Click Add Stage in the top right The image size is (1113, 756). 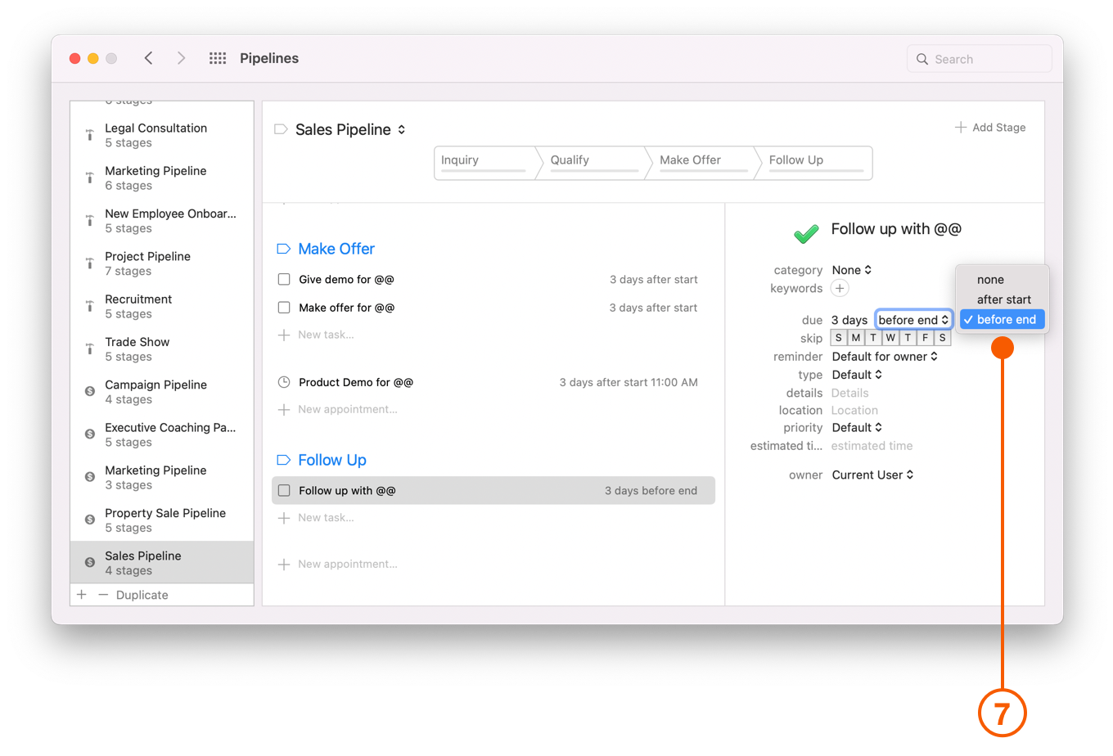click(x=989, y=127)
